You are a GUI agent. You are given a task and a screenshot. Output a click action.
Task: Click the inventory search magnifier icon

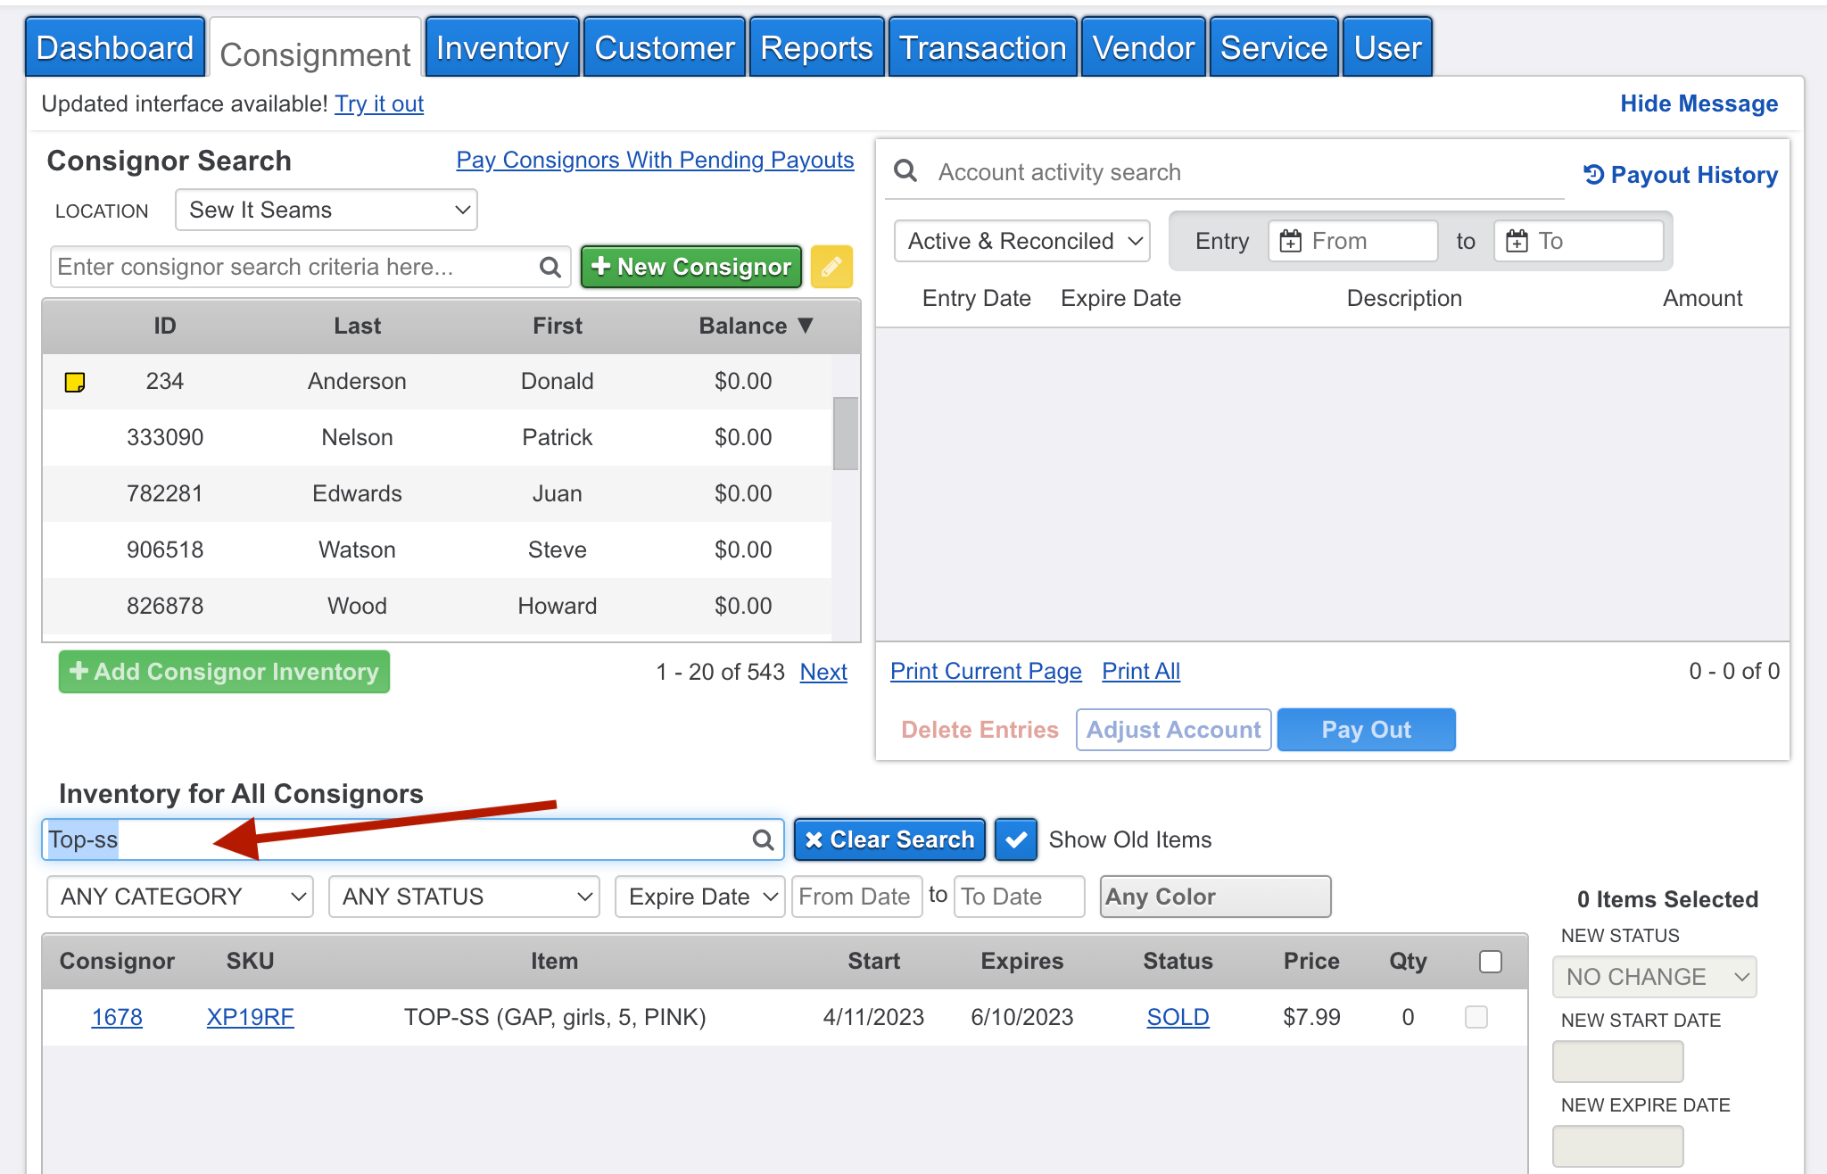coord(763,839)
